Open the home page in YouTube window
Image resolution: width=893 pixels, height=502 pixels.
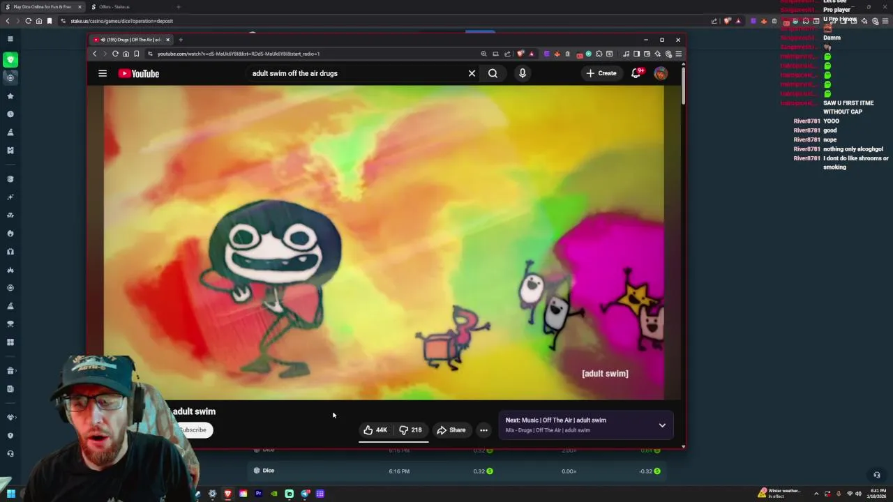click(x=126, y=54)
